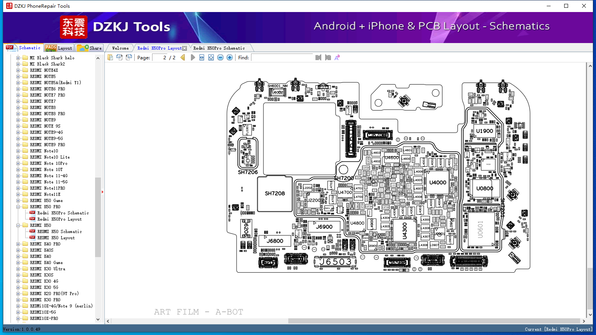The height and width of the screenshot is (335, 596).
Task: Select the REDMI10X-4G/Note 9 (merlin) row
Action: [61, 306]
